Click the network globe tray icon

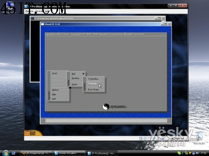[194, 153]
